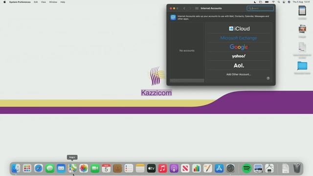Choose Microsoft Exchange account type
This screenshot has height=176, width=313.
click(239, 38)
